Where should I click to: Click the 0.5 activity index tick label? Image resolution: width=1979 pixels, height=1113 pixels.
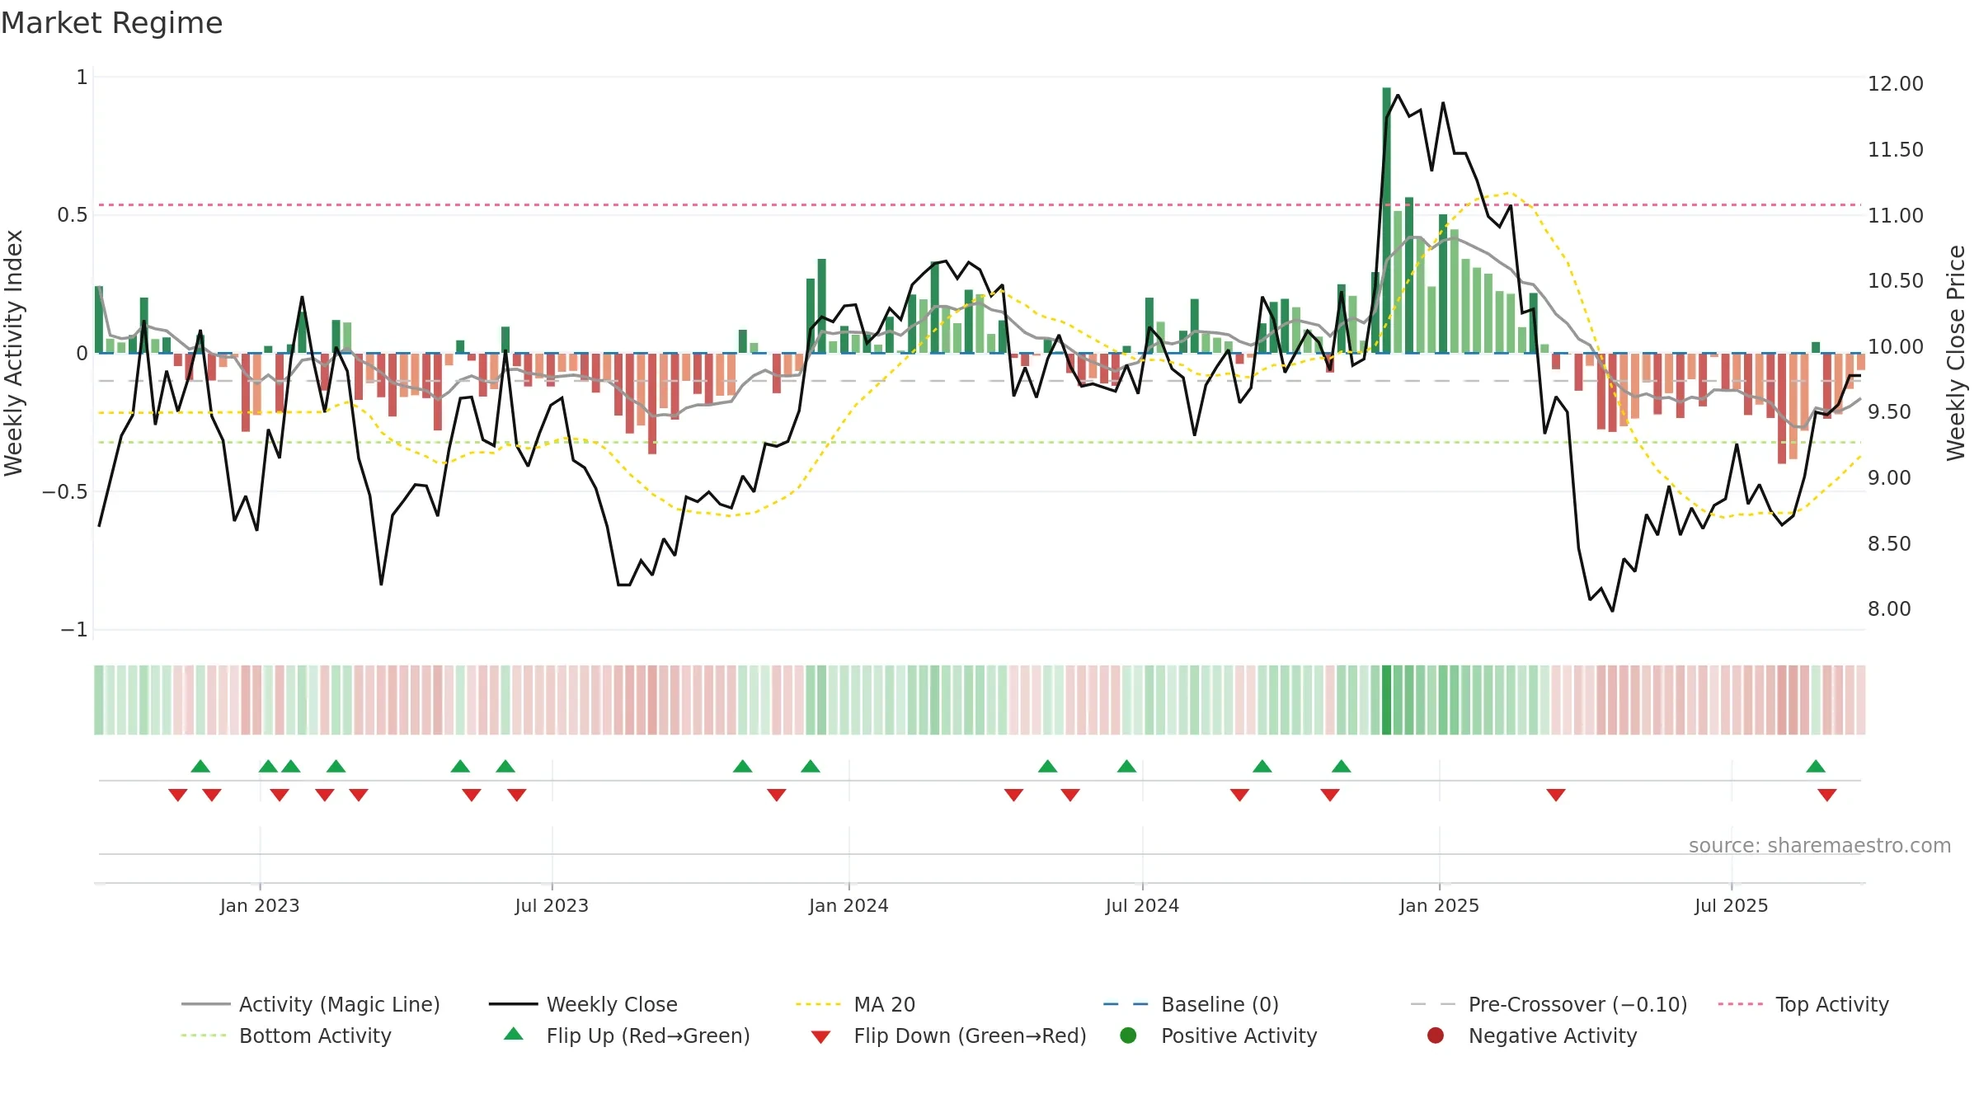(x=72, y=215)
